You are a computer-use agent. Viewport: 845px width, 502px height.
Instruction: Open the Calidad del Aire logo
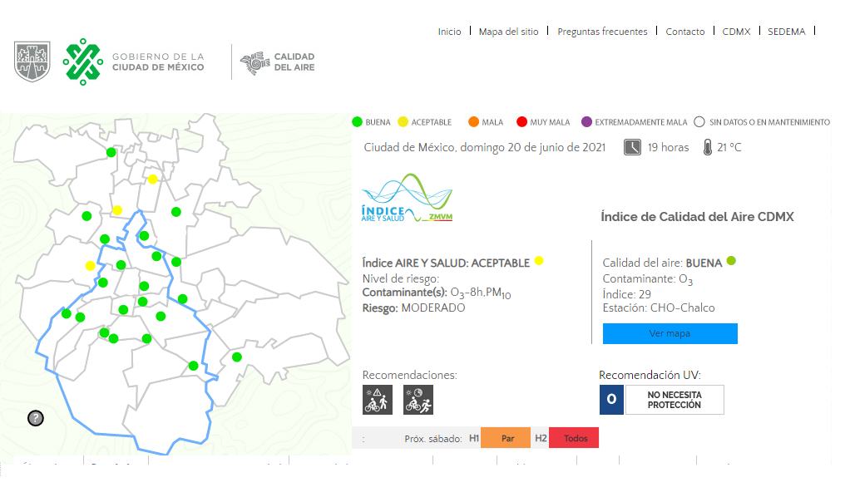coord(278,62)
